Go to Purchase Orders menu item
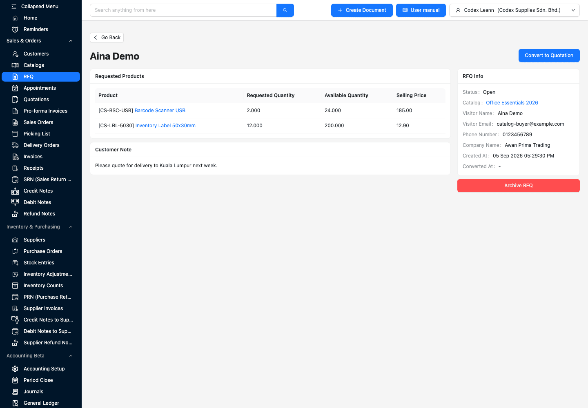This screenshot has width=588, height=408. 41,251
